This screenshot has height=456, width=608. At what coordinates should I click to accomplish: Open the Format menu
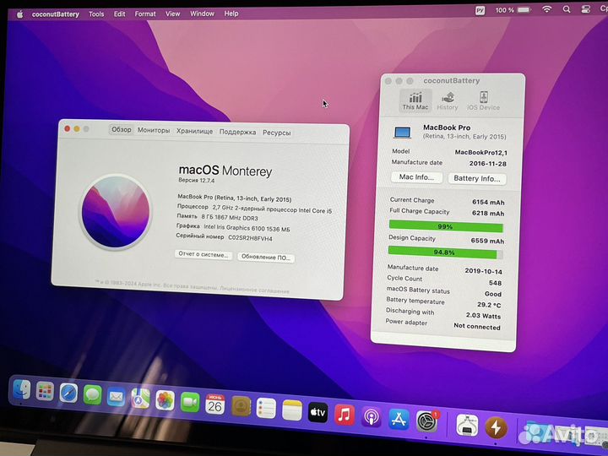(x=145, y=14)
